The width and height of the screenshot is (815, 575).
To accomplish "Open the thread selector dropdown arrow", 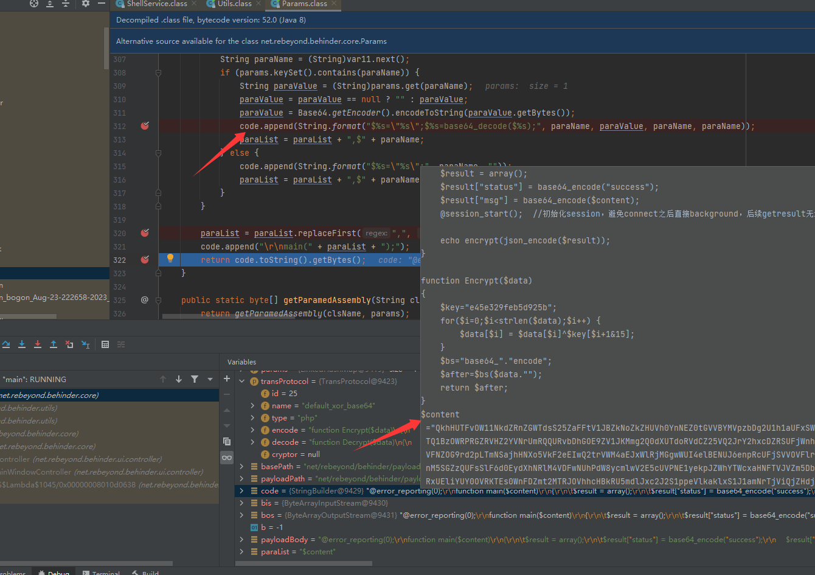I will click(x=210, y=379).
